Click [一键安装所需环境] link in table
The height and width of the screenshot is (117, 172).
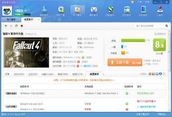(x=147, y=107)
